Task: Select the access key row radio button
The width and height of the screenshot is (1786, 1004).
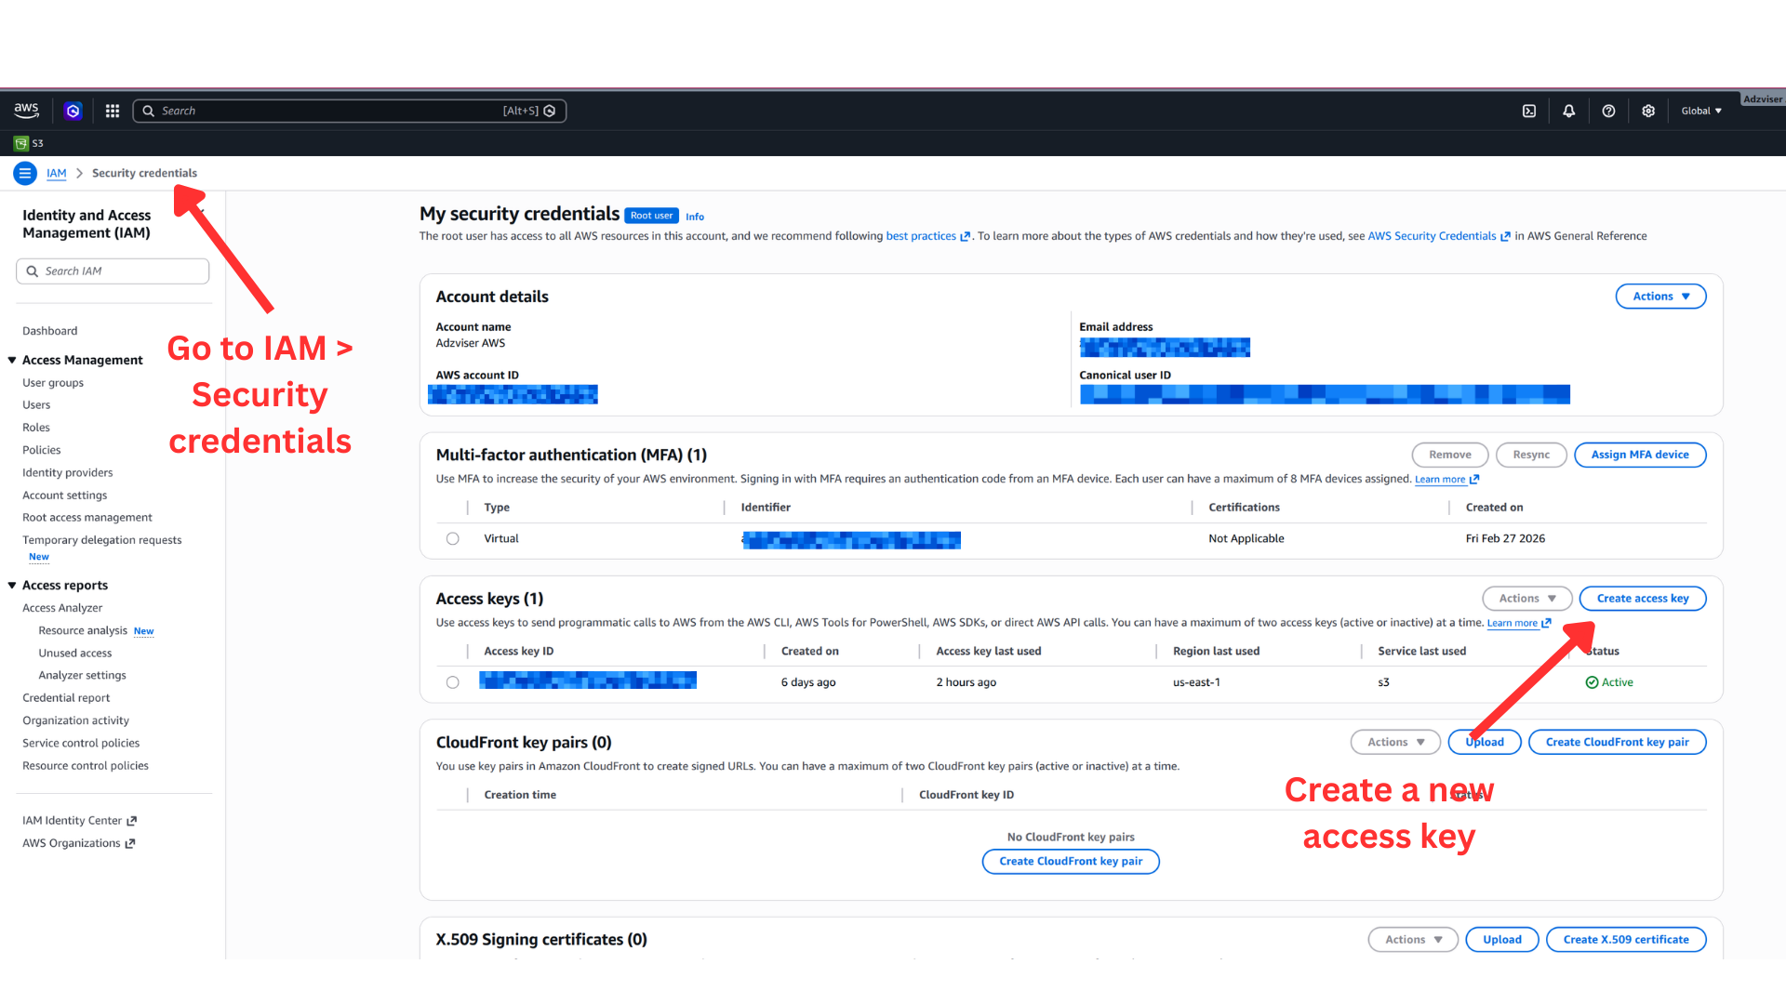Action: click(x=452, y=681)
